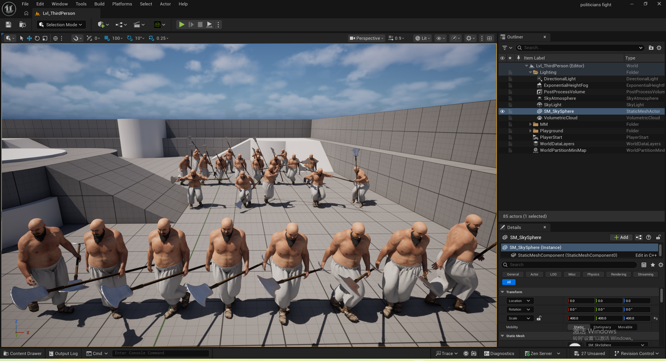Open the File menu

click(x=25, y=4)
